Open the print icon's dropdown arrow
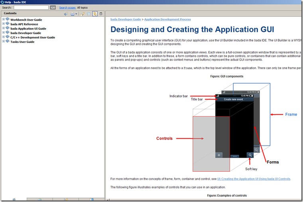This screenshot has height=202, width=303. click(x=76, y=14)
